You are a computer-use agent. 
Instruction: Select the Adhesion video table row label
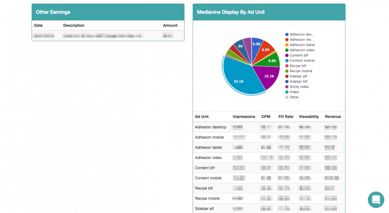[x=209, y=157]
